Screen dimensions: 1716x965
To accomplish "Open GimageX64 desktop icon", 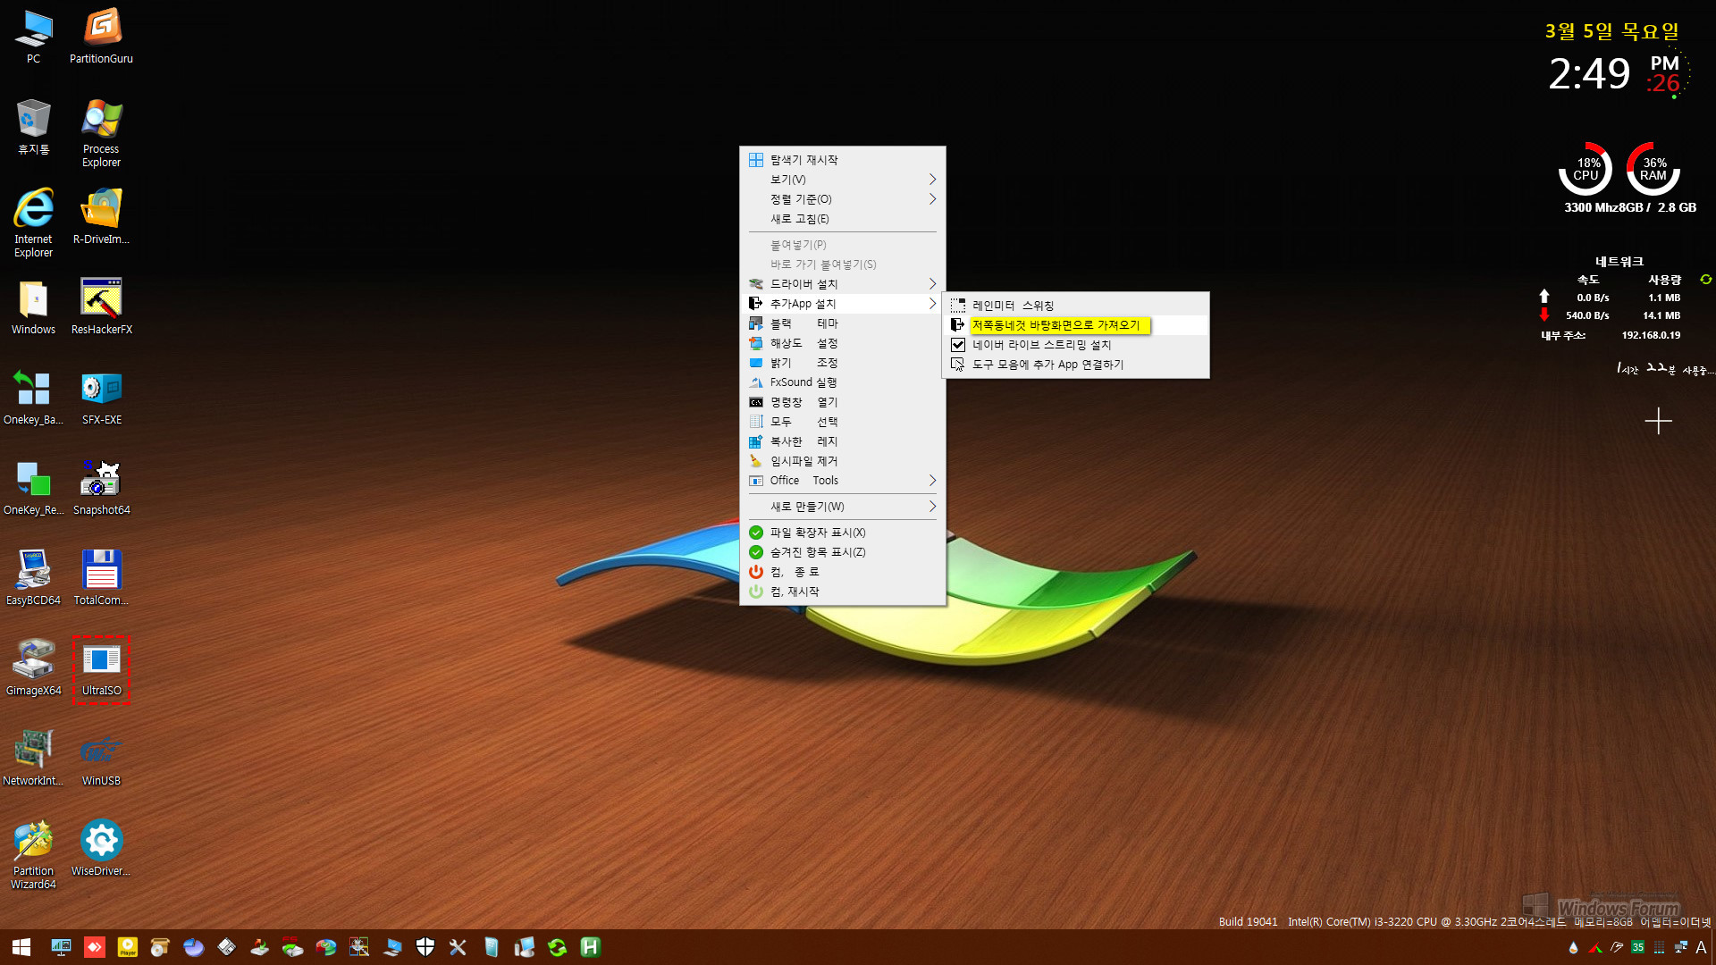I will tap(33, 667).
